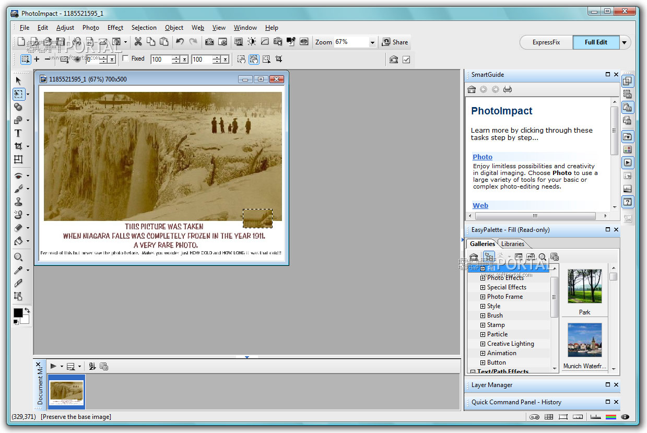
Task: Click the Share button
Action: click(395, 42)
